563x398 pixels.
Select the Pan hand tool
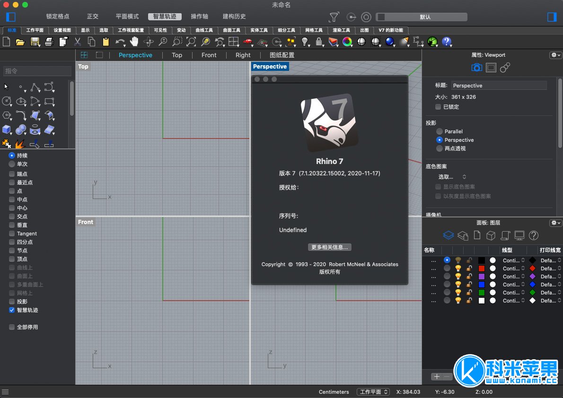[134, 42]
